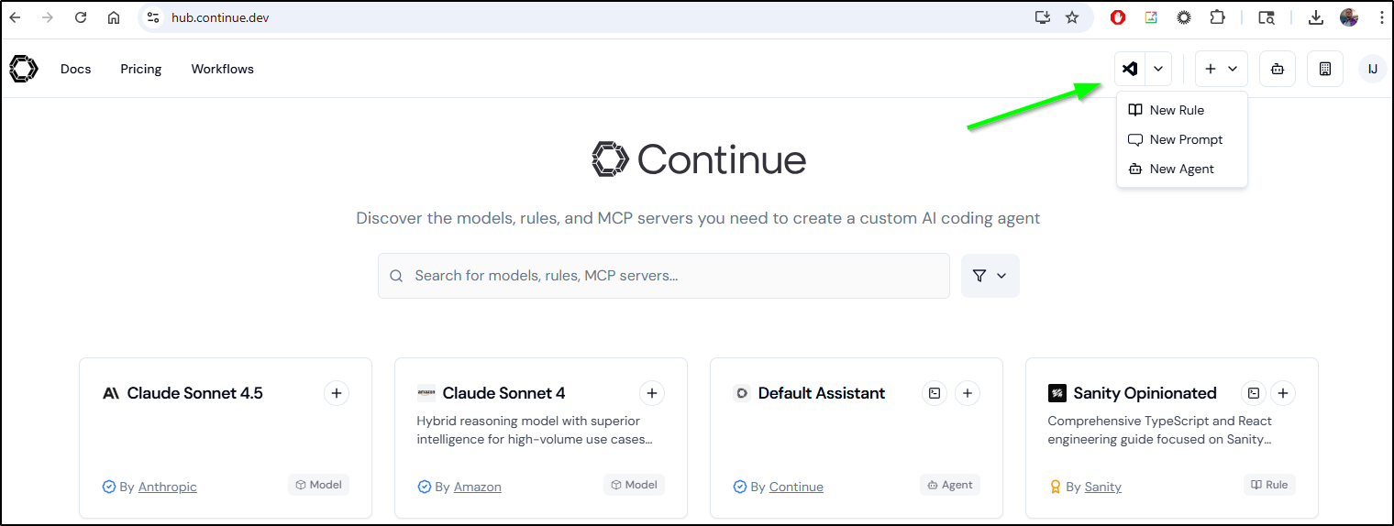Click the organization building icon button

coord(1325,69)
